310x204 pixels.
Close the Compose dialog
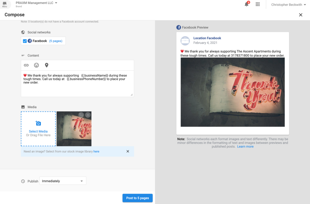click(x=301, y=15)
